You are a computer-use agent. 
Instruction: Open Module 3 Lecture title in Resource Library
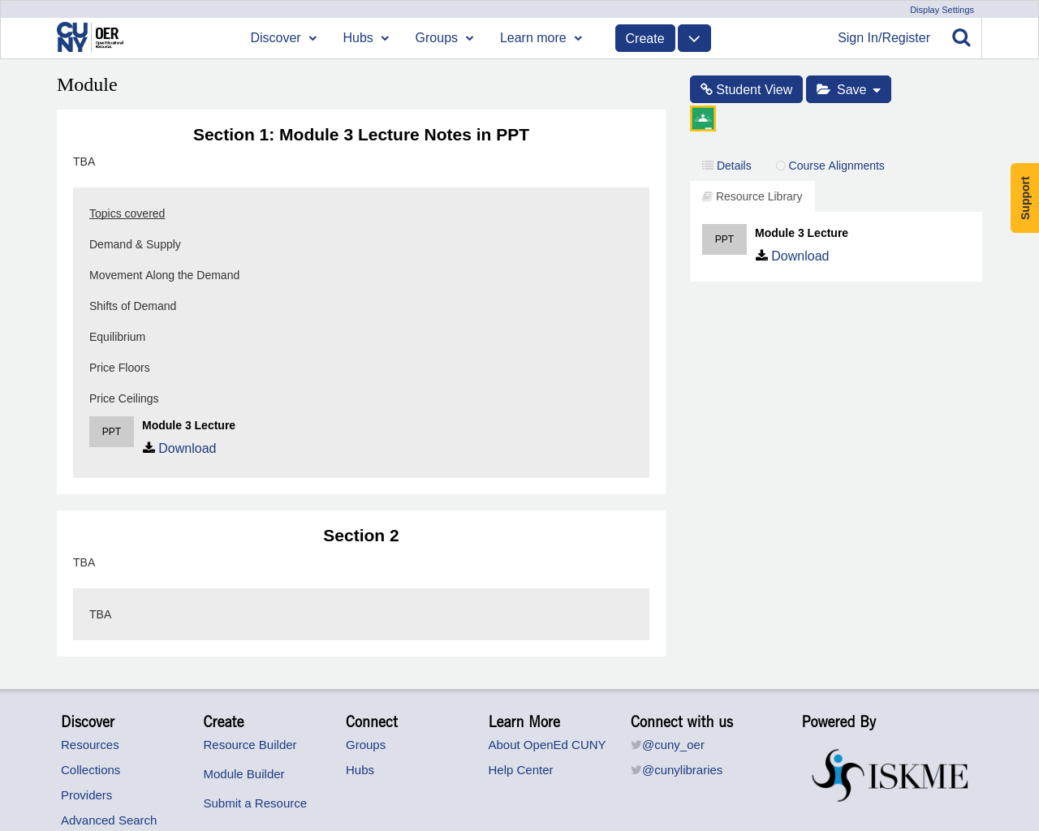(x=801, y=233)
